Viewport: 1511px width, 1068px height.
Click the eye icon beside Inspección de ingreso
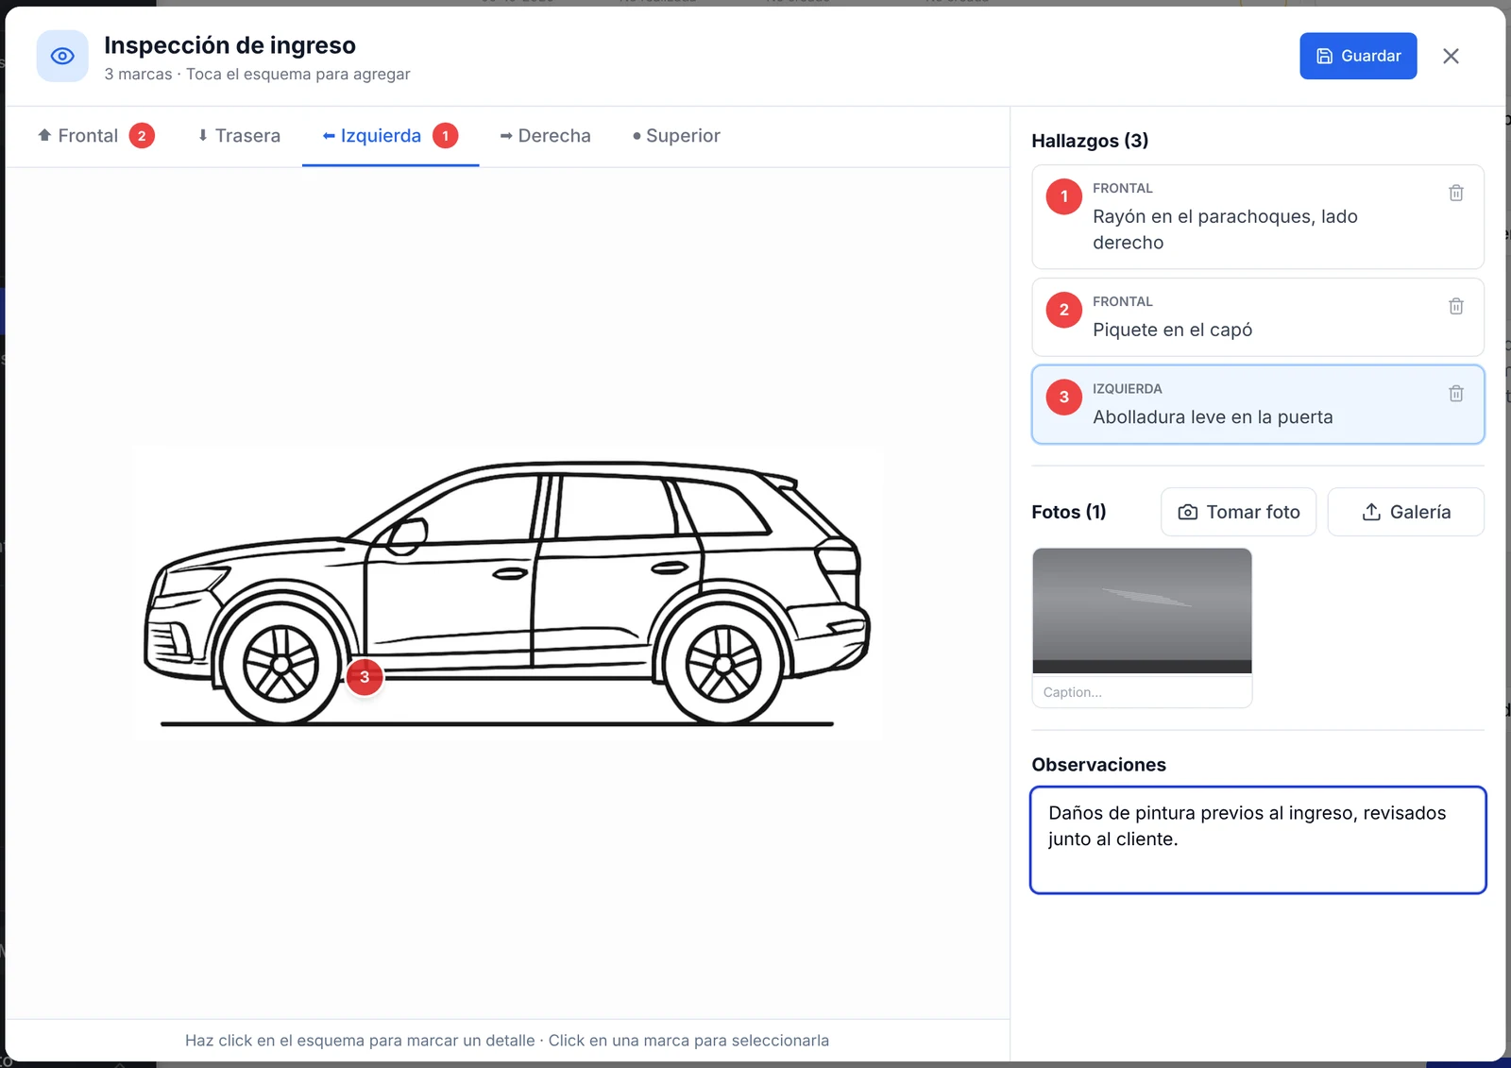point(62,57)
